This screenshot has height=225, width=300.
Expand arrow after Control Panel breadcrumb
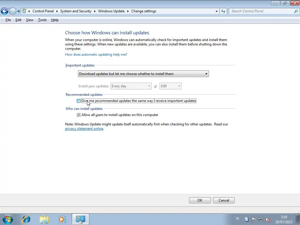click(57, 11)
